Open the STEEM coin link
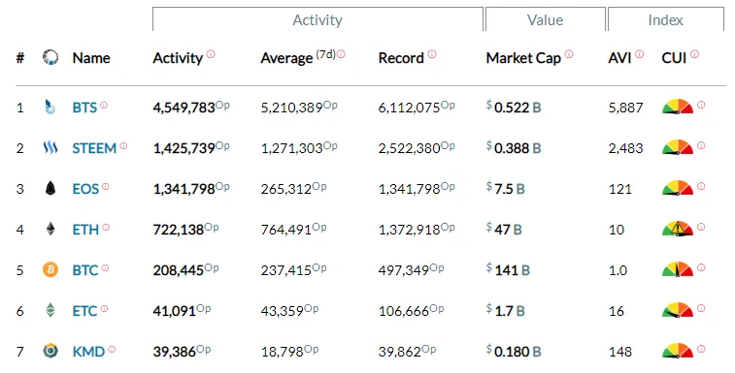735x373 pixels. tap(94, 148)
